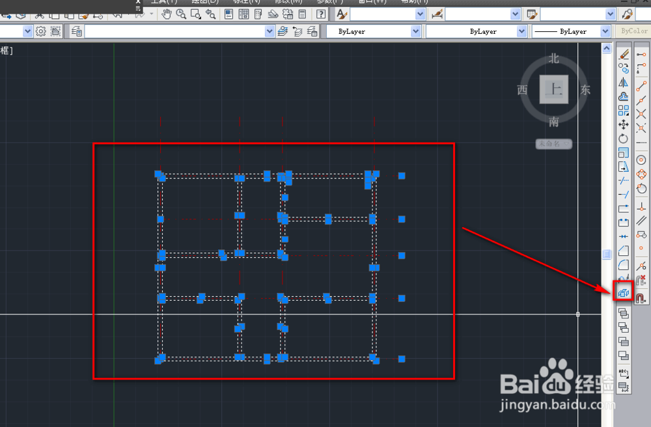651x427 pixels.
Task: Open the Sheet Set Manager icon
Action: click(x=273, y=14)
